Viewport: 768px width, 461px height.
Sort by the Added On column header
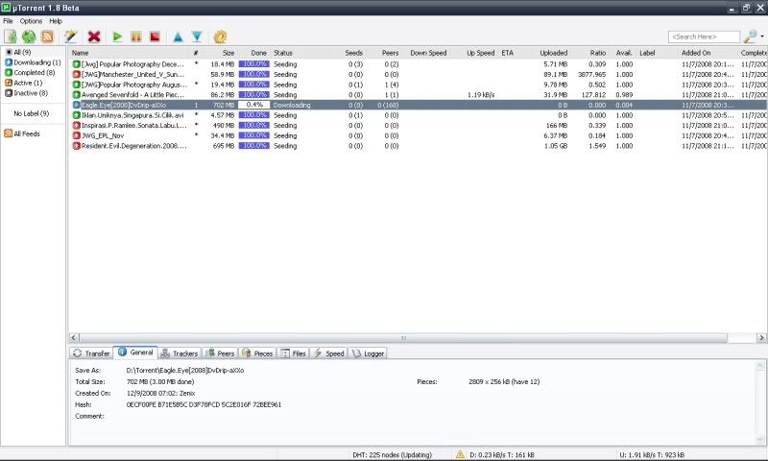695,53
